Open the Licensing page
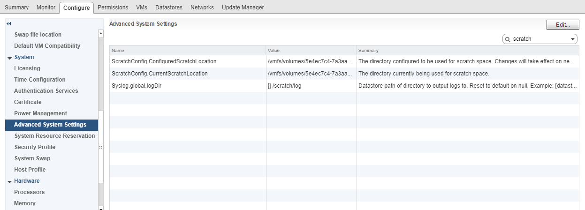This screenshot has height=210, width=585. (27, 68)
